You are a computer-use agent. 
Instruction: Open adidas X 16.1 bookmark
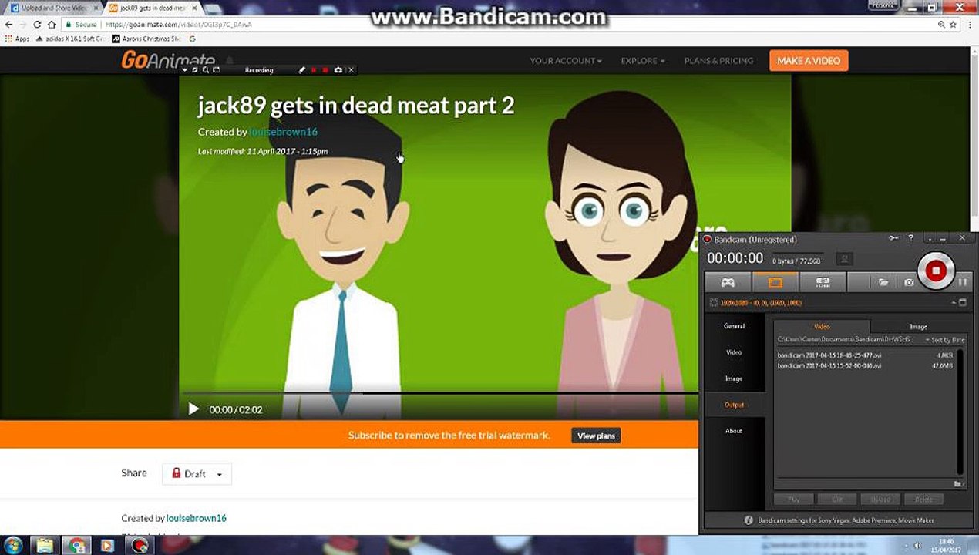pos(70,39)
